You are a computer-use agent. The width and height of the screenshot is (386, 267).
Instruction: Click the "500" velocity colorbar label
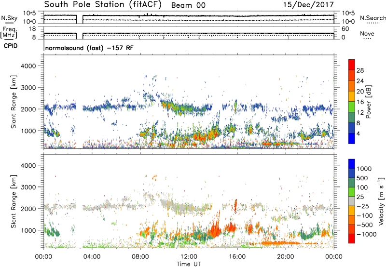click(x=362, y=178)
